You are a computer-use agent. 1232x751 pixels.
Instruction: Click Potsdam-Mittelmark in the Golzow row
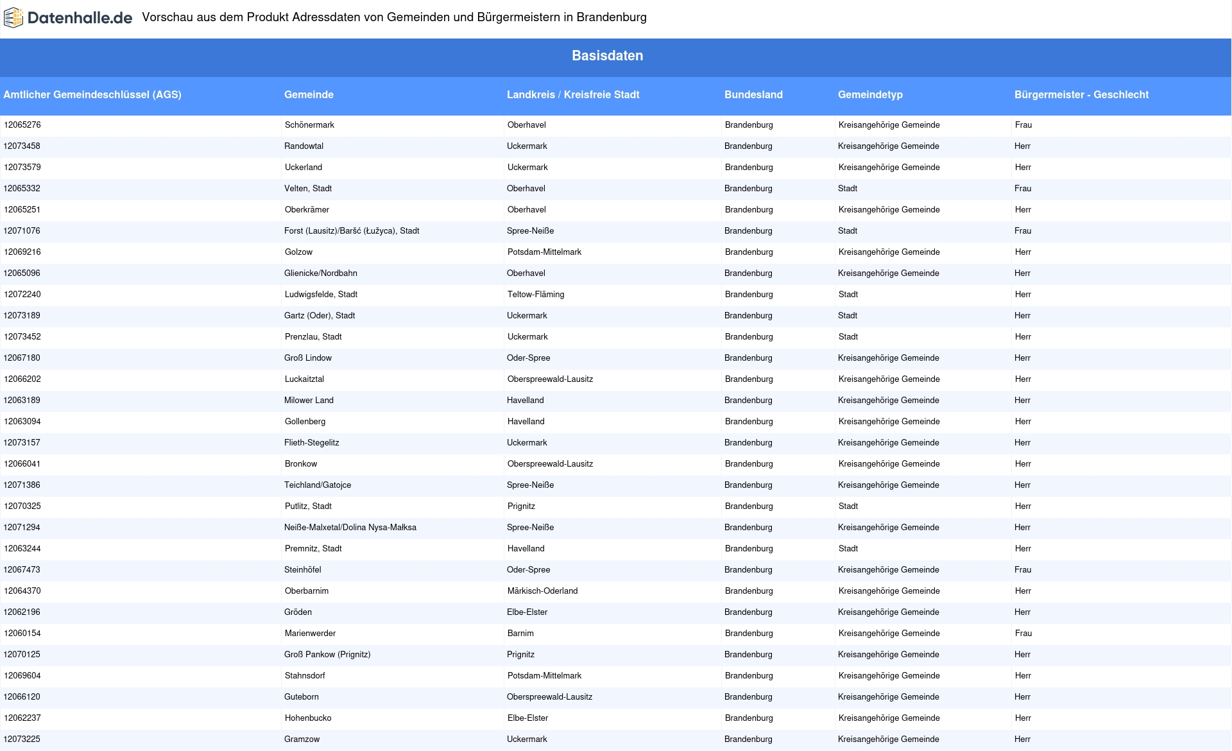pos(544,252)
